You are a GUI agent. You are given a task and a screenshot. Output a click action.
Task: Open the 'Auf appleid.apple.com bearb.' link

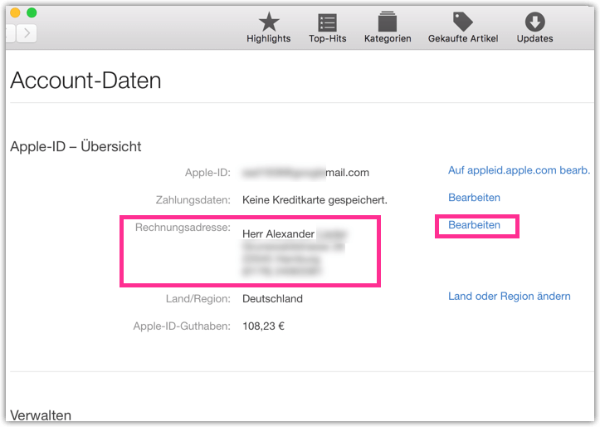[x=519, y=170]
